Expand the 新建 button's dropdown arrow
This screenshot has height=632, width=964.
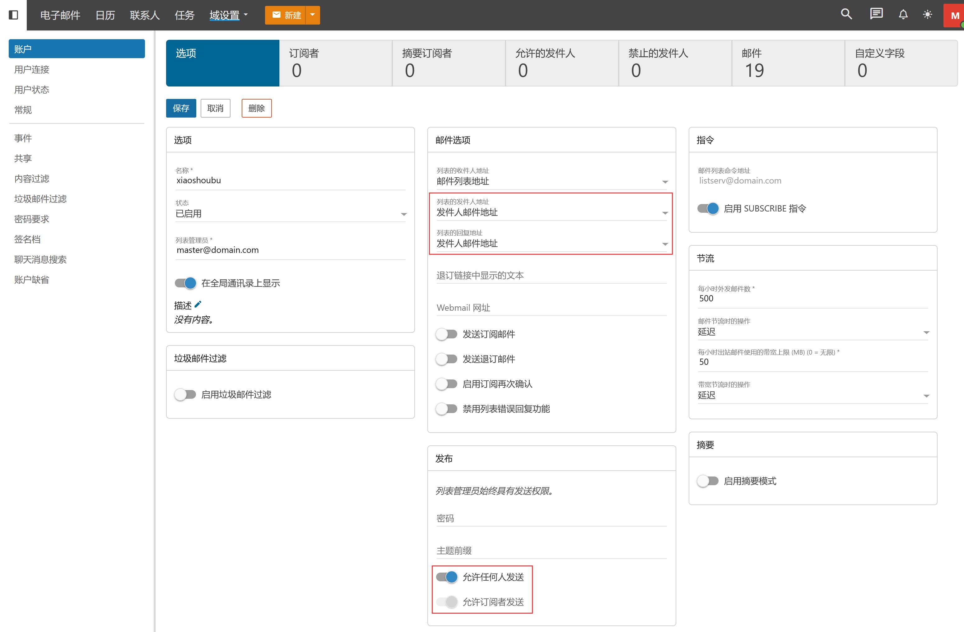(x=312, y=15)
